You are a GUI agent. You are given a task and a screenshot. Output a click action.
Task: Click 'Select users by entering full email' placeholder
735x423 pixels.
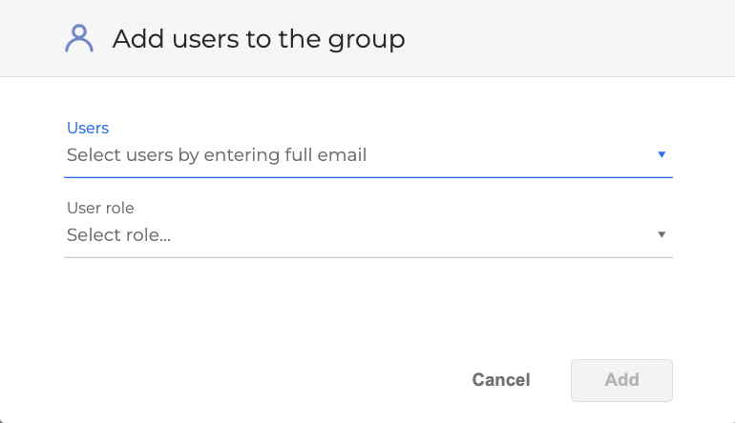[x=217, y=154]
